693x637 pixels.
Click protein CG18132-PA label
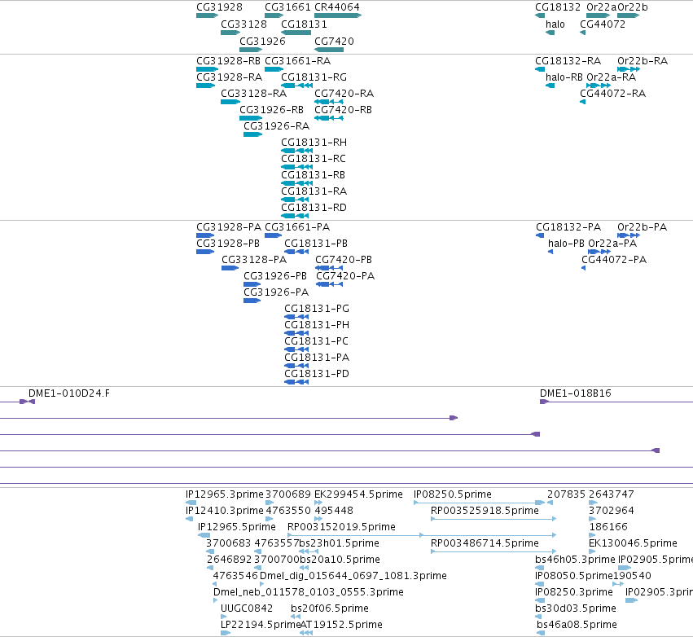point(568,226)
